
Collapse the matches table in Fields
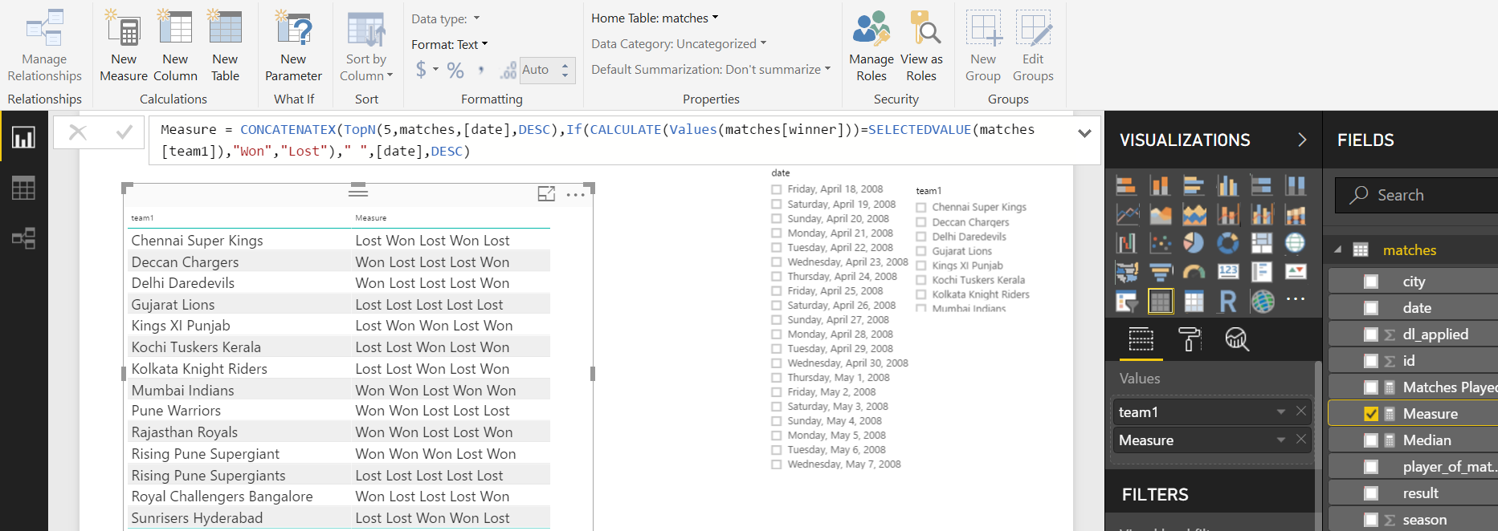coord(1338,250)
